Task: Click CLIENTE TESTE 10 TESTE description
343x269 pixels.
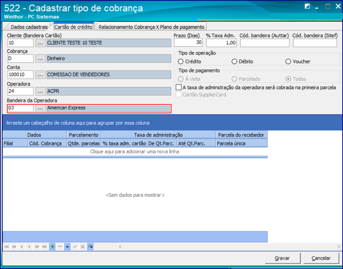Action: point(109,43)
